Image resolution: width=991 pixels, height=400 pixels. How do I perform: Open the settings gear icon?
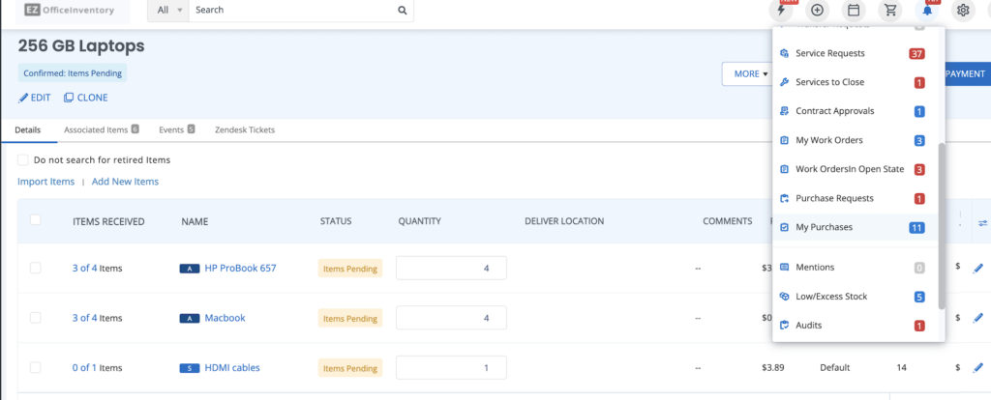pyautogui.click(x=963, y=10)
